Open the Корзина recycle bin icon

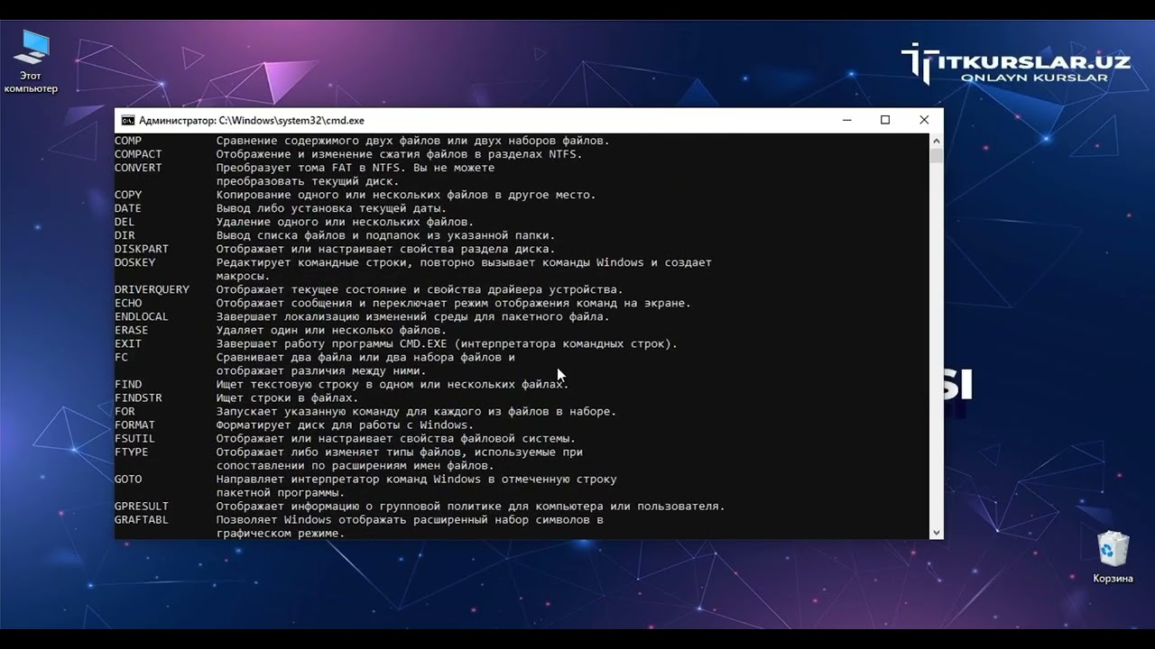pos(1113,557)
